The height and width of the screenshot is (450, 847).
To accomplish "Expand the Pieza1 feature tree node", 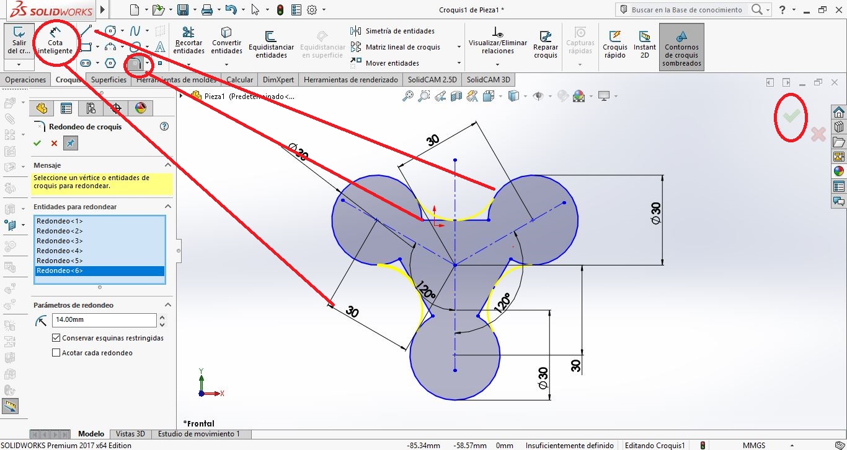I will (x=182, y=96).
